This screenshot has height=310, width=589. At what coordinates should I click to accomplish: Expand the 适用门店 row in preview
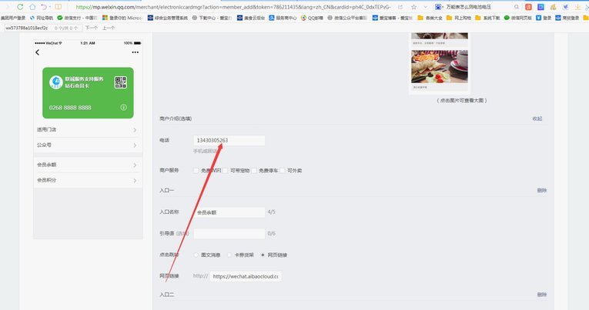pyautogui.click(x=88, y=129)
